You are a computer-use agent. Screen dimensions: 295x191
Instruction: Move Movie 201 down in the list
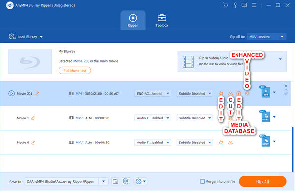click(x=286, y=94)
